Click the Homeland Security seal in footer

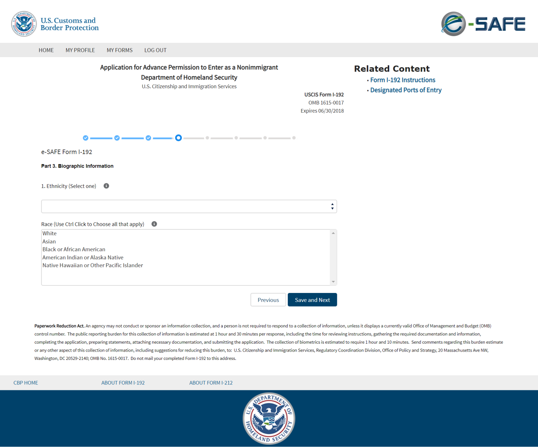tap(269, 418)
